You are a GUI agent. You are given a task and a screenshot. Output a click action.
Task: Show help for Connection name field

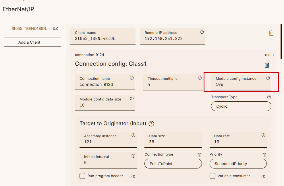click(132, 78)
